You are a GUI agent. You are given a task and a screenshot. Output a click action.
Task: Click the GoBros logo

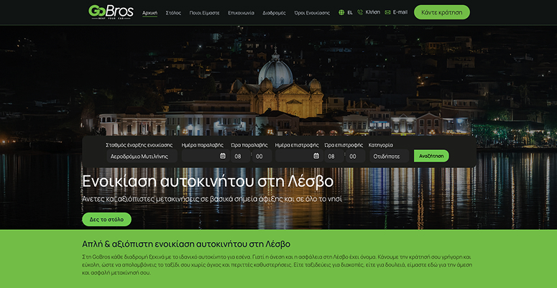pyautogui.click(x=111, y=12)
